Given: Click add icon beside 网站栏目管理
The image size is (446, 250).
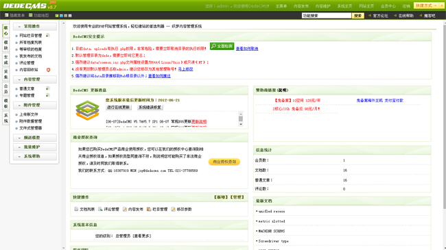Looking at the screenshot, I should point(48,35).
